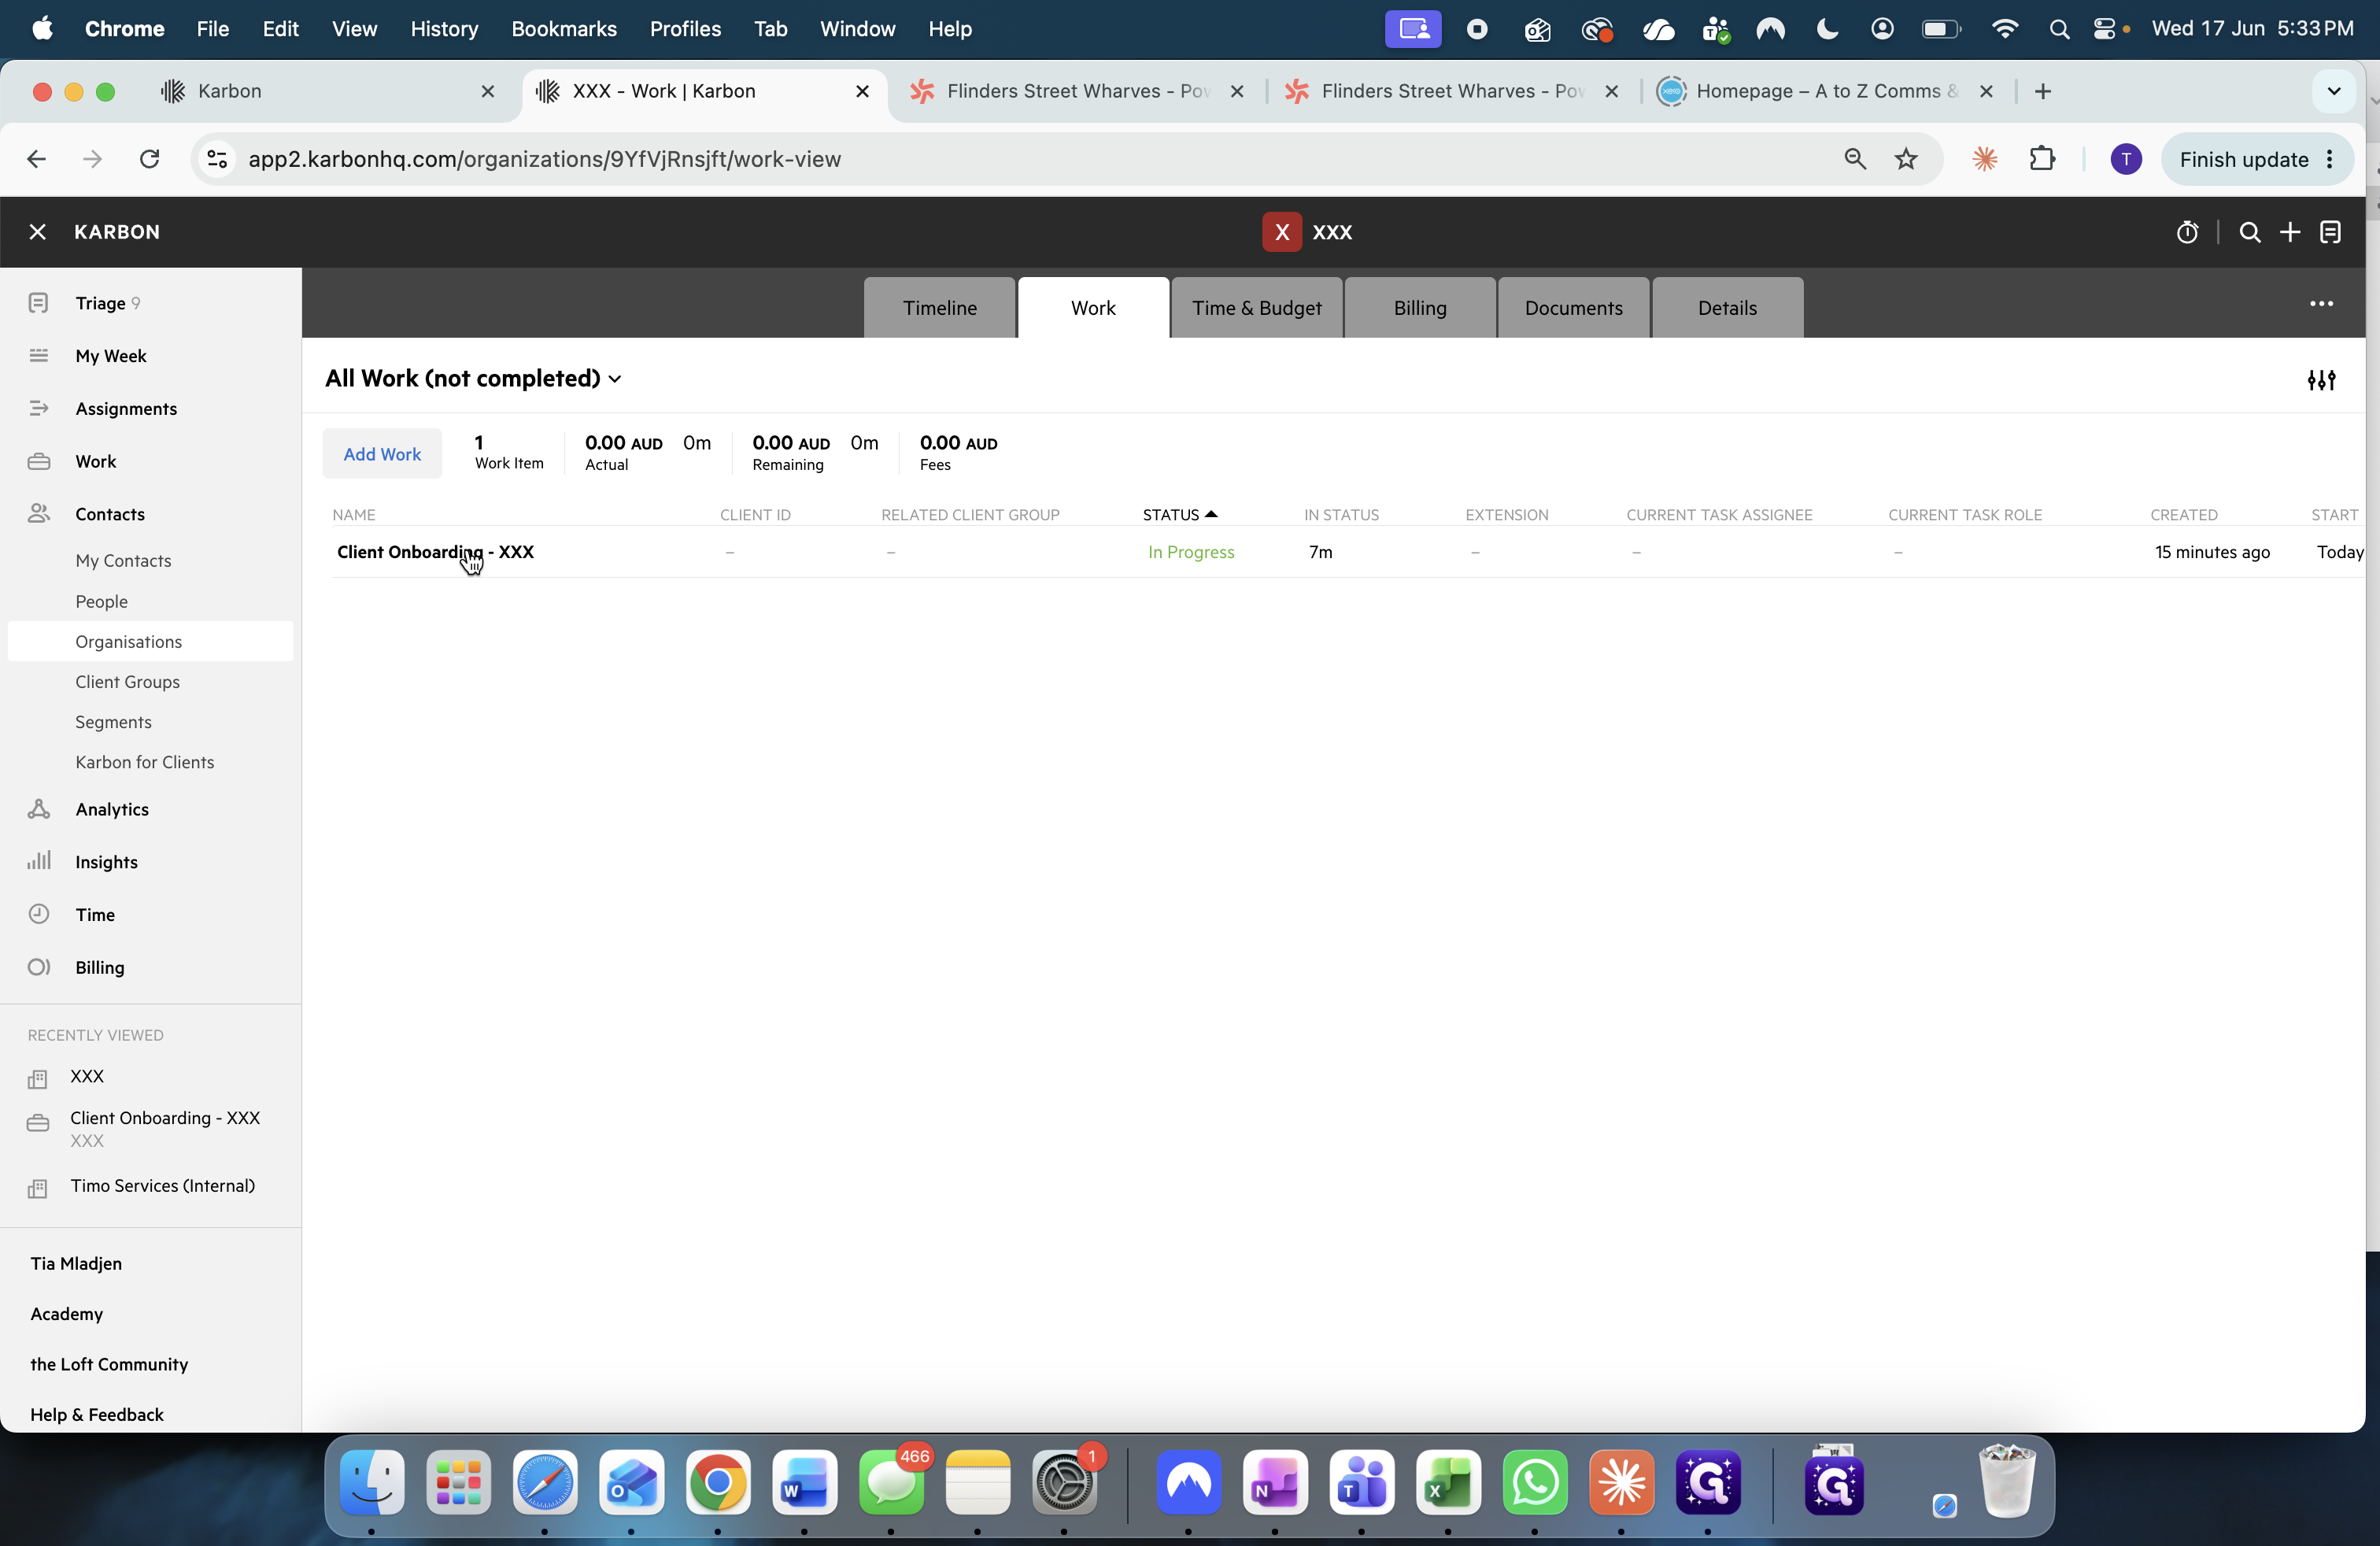Image resolution: width=2380 pixels, height=1546 pixels.
Task: Reload the Karbon page
Action: [x=149, y=159]
